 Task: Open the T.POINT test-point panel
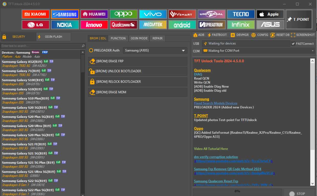tap(299, 19)
